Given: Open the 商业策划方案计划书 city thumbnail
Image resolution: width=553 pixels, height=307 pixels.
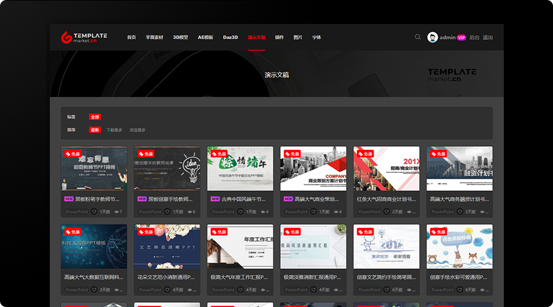Looking at the screenshot, I should [313, 168].
